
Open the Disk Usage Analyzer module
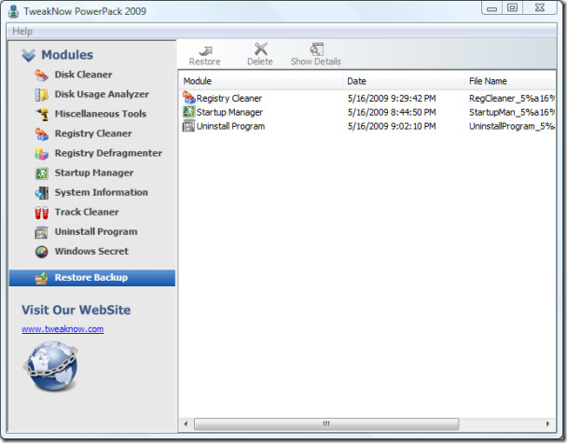click(102, 94)
